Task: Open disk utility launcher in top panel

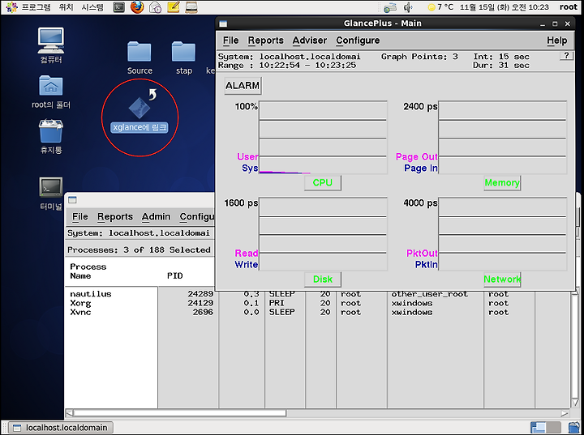Action: pyautogui.click(x=191, y=7)
